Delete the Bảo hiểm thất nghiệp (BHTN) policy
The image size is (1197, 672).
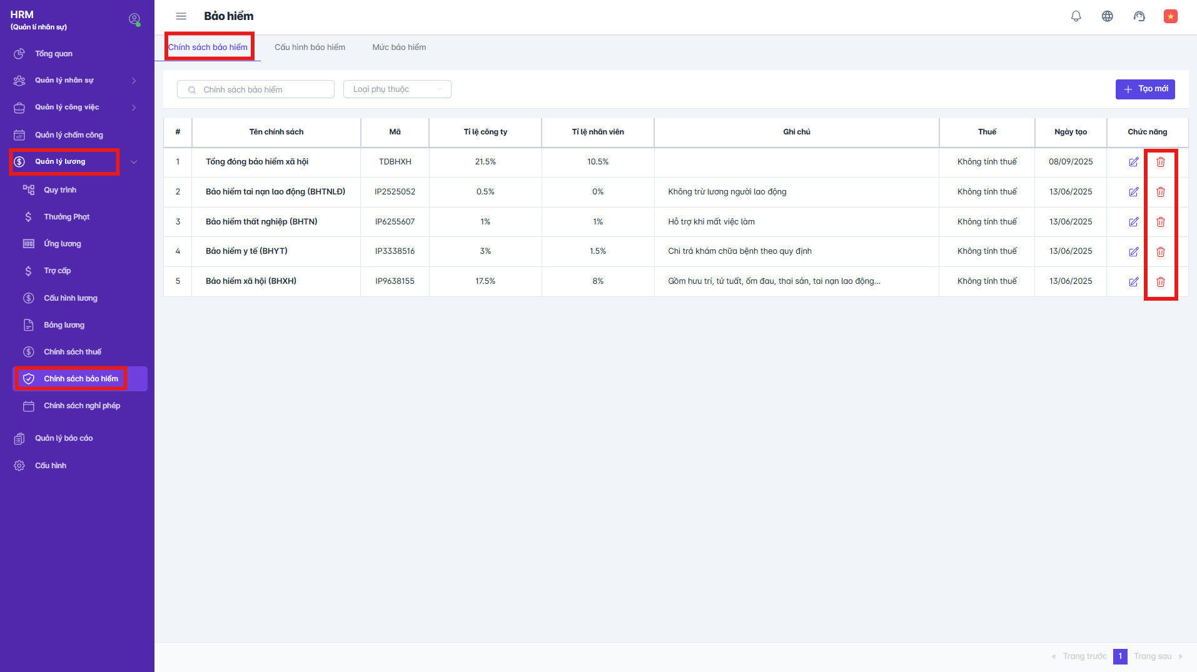(1160, 222)
